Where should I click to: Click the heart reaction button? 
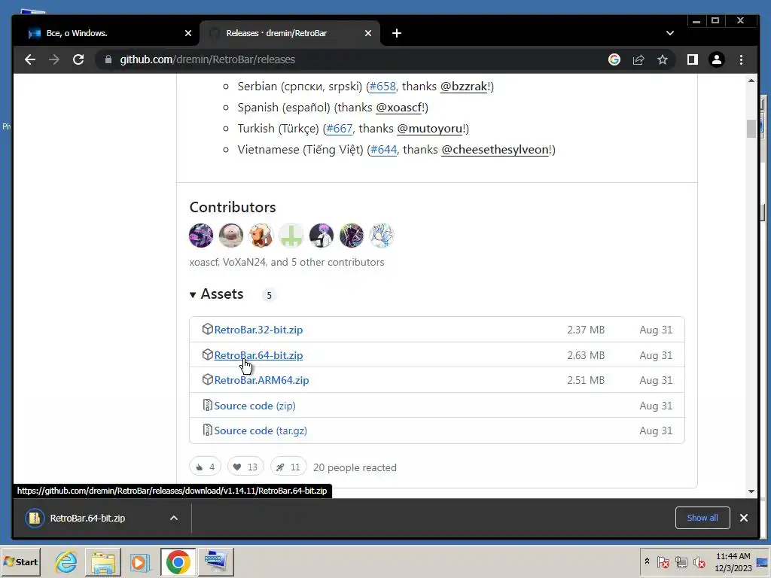pyautogui.click(x=245, y=467)
